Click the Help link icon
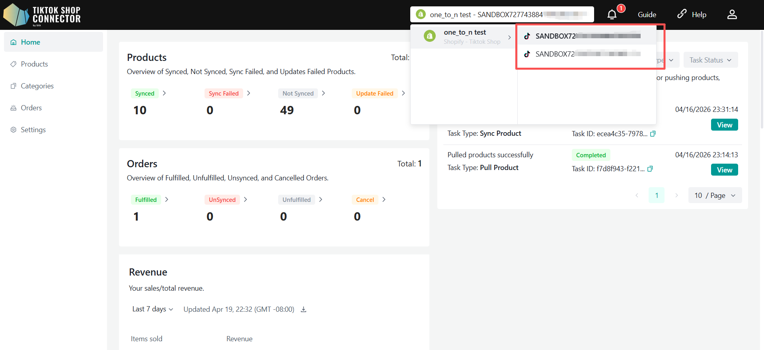Screen dimensions: 764x350 coord(682,14)
